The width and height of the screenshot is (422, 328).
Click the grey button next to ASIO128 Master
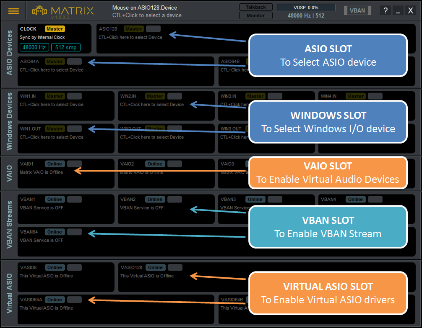click(x=154, y=29)
